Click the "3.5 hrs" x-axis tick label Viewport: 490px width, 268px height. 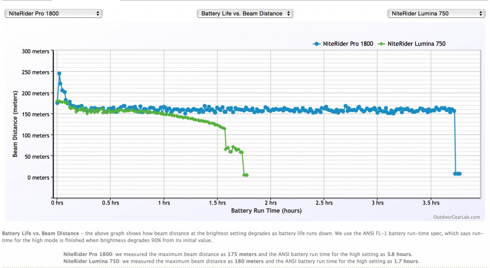click(x=430, y=202)
